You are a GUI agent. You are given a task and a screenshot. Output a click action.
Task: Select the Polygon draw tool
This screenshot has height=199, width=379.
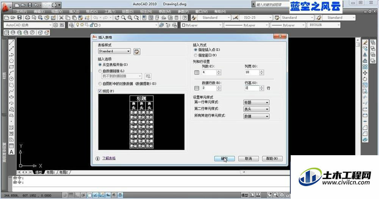tap(11, 61)
